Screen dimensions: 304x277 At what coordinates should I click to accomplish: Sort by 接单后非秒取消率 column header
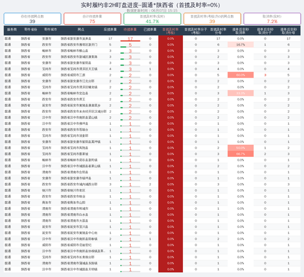click(240, 31)
